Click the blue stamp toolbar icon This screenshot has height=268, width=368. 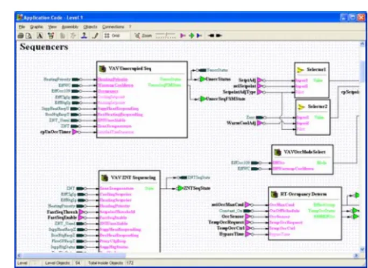coord(84,36)
